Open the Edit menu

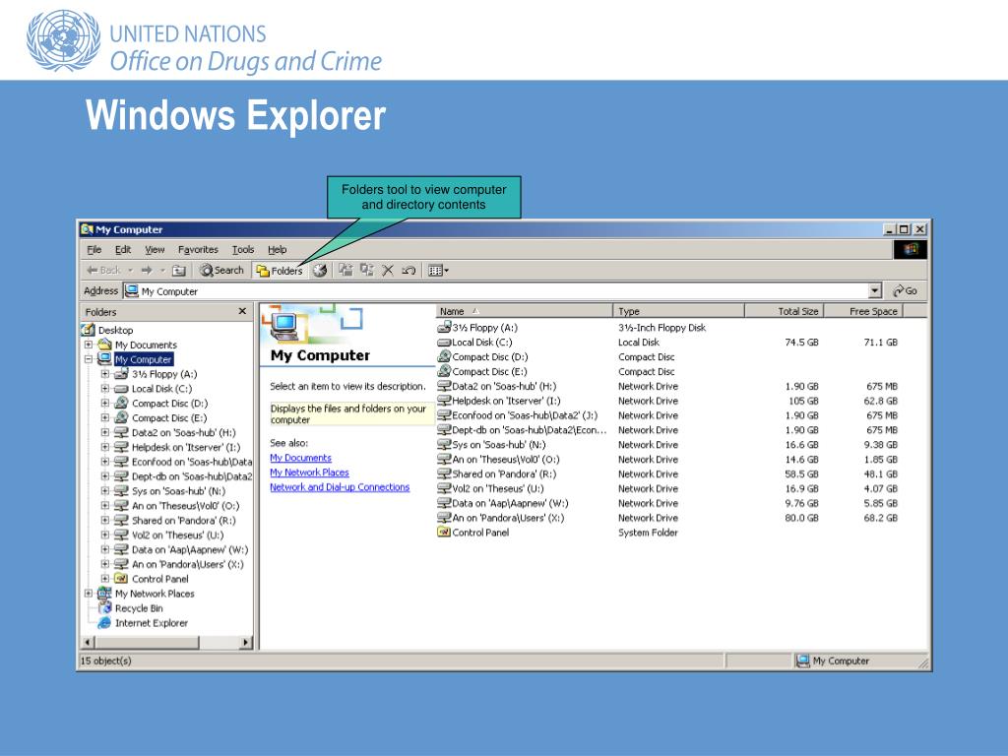(x=123, y=249)
